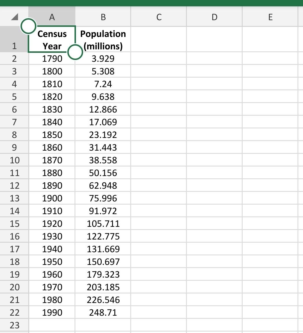Click cell containing 1920

pos(52,223)
